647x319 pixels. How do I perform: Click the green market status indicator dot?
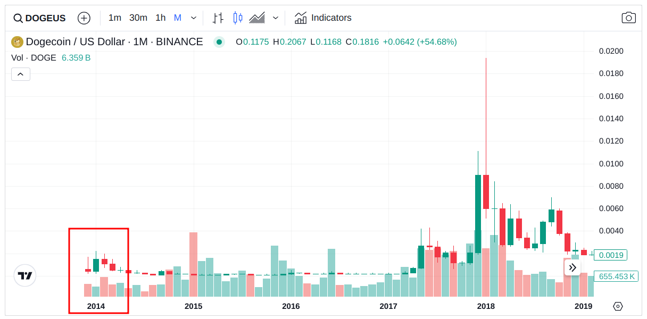(x=219, y=42)
